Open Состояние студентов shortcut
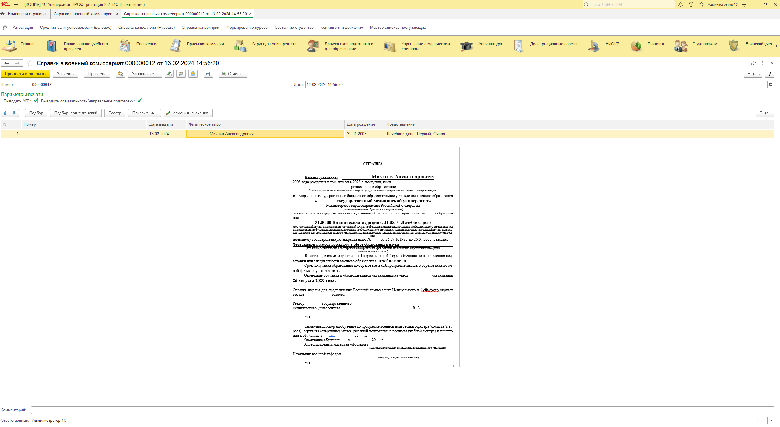The width and height of the screenshot is (780, 427). pos(294,28)
